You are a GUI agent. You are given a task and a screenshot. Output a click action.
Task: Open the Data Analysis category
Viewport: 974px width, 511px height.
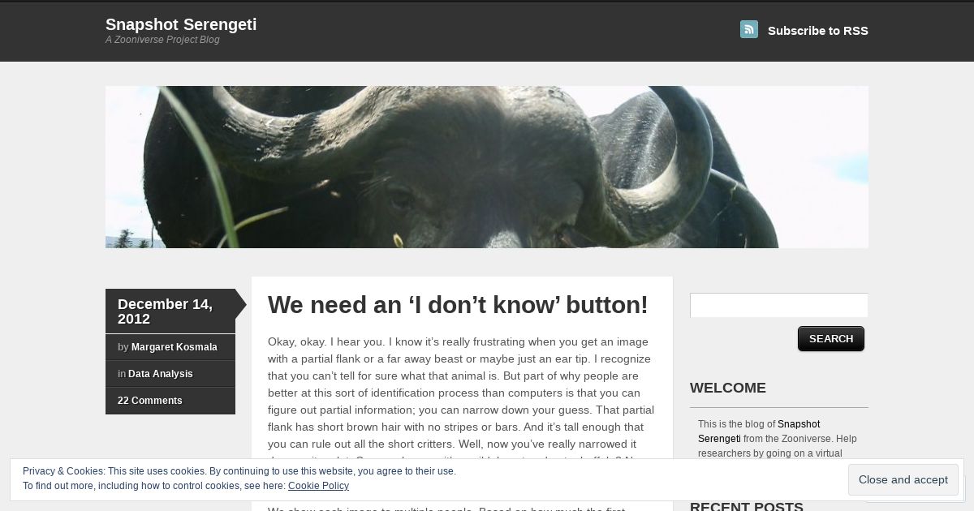coord(161,374)
